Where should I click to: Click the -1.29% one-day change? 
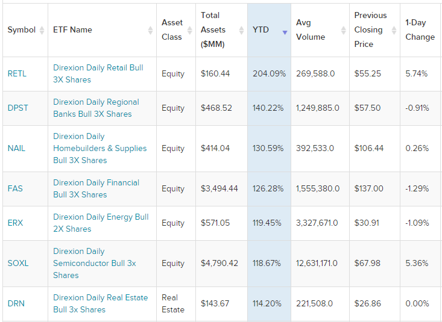click(417, 188)
